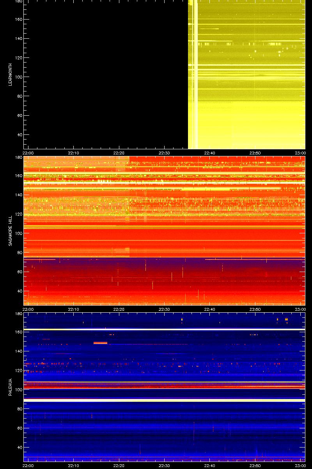Image resolution: width=312 pixels, height=469 pixels.
Task: Pick the 22:30 time label under the Palehua panel
Action: (x=164, y=465)
